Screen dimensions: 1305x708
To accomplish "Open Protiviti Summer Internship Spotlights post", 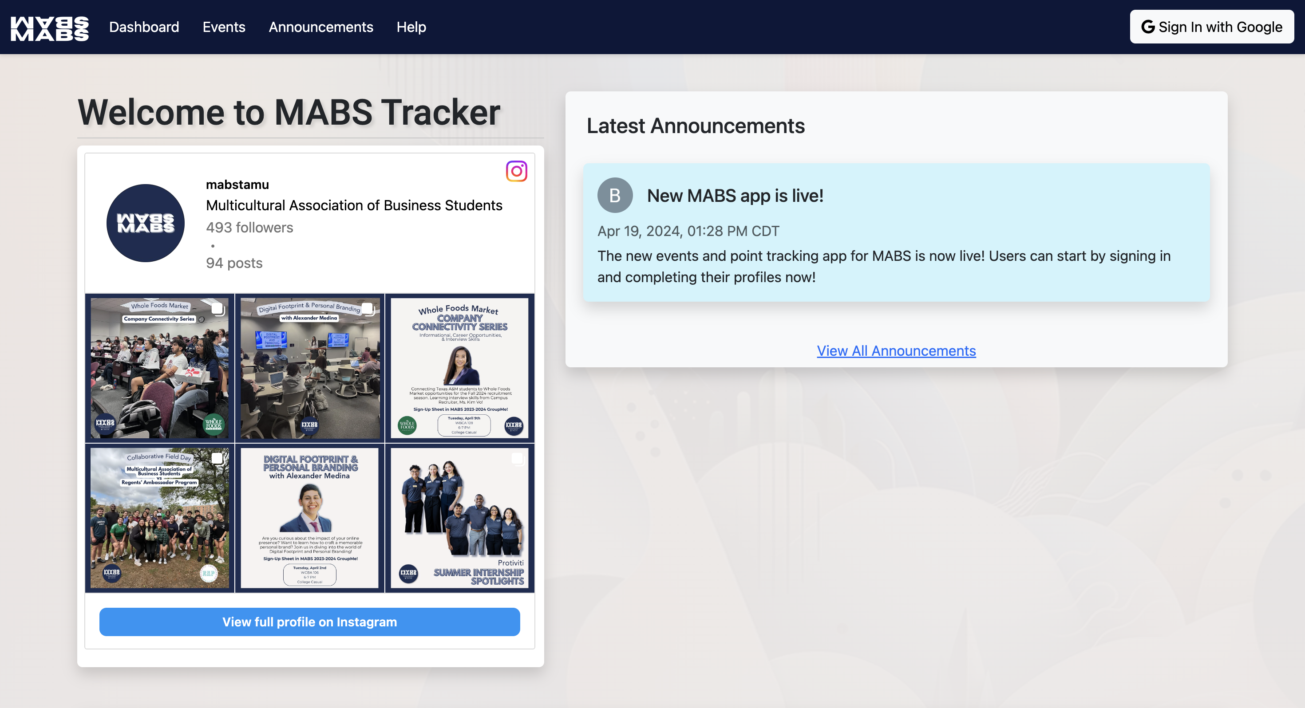I will tap(459, 518).
